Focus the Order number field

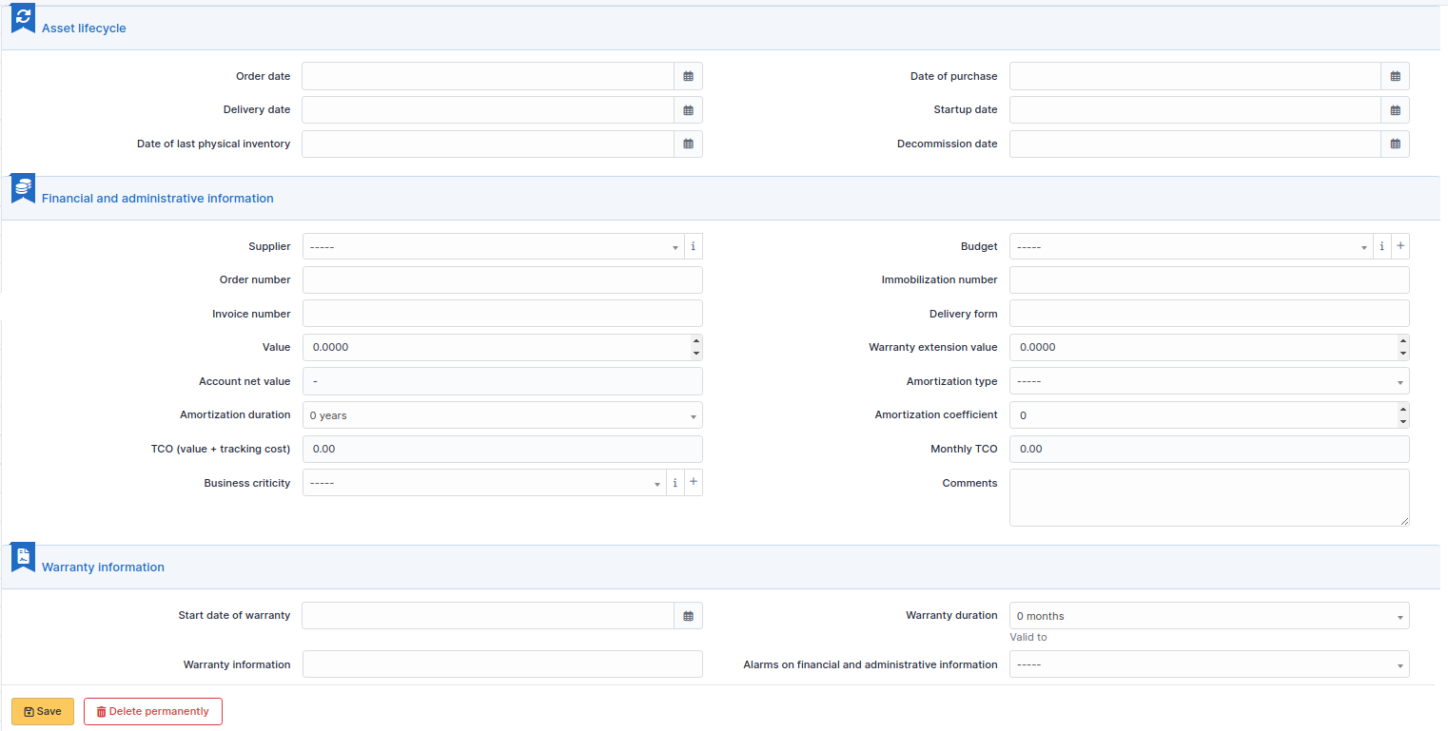(x=502, y=280)
